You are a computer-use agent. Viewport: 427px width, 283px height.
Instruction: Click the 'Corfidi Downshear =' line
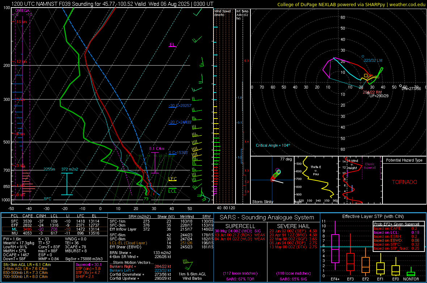[140, 274]
